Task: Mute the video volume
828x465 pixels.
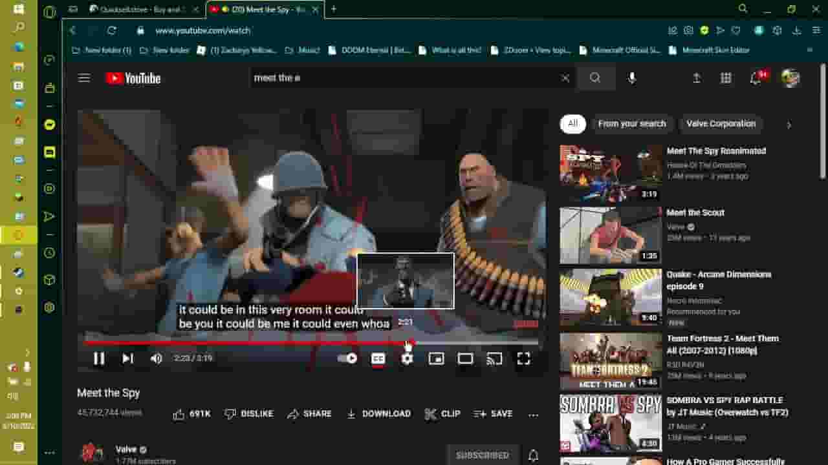Action: point(156,358)
